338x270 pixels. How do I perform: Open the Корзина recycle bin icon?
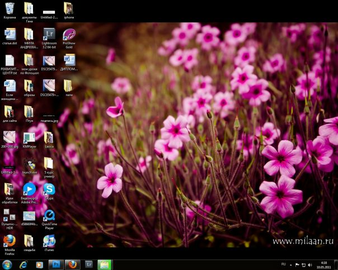(10, 8)
